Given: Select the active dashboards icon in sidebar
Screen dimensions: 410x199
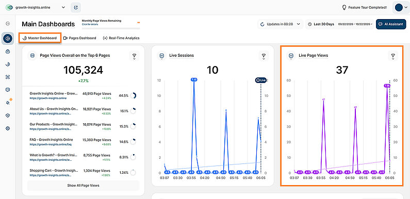Looking at the screenshot, I should tap(8, 39).
